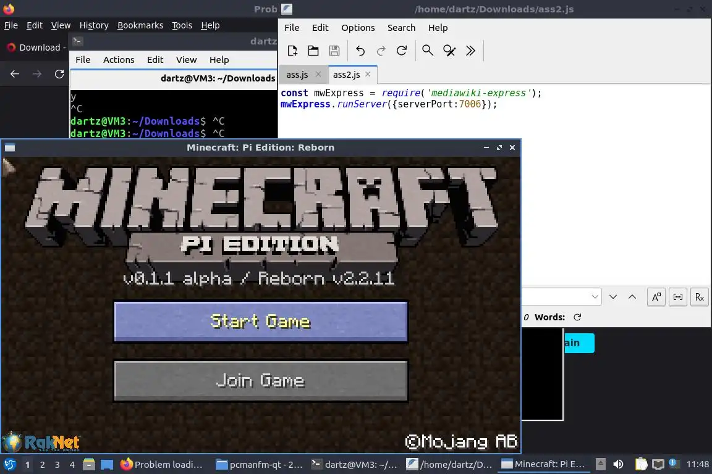Click Start Game in Minecraft

click(x=261, y=321)
